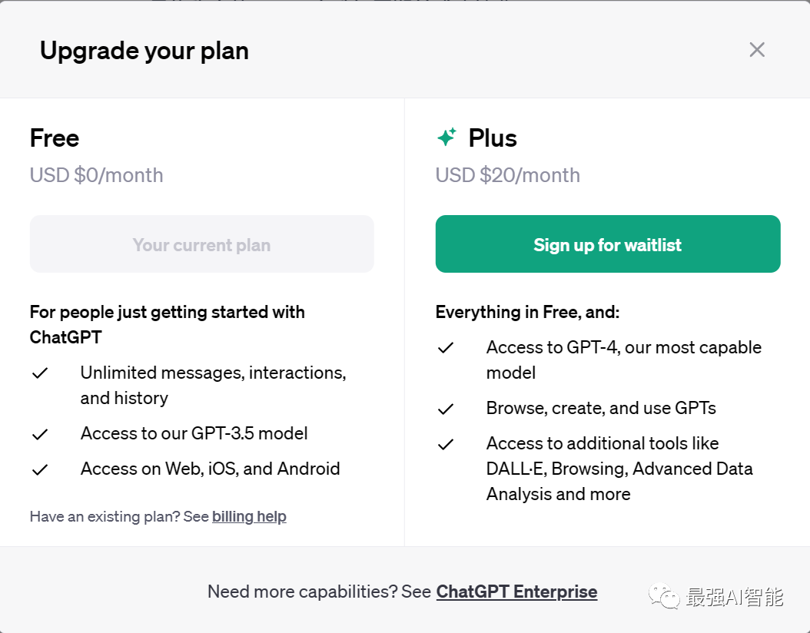Click the Everything in Free, and: label
The width and height of the screenshot is (810, 633).
[527, 312]
